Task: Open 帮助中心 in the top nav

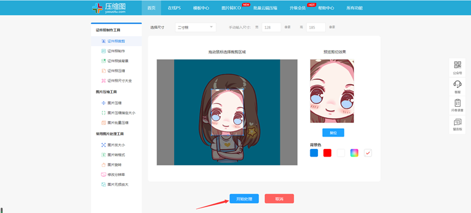Action: tap(326, 8)
